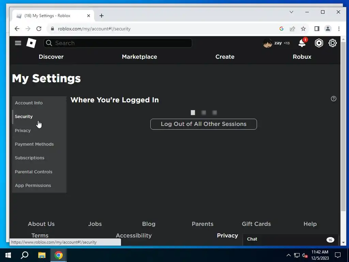Select Payment Methods in settings sidebar
Image resolution: width=349 pixels, height=262 pixels.
pos(39,144)
